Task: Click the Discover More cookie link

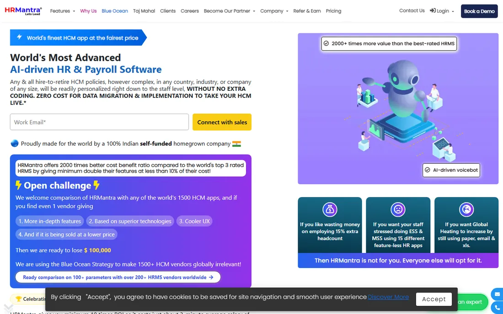Action: (x=388, y=297)
